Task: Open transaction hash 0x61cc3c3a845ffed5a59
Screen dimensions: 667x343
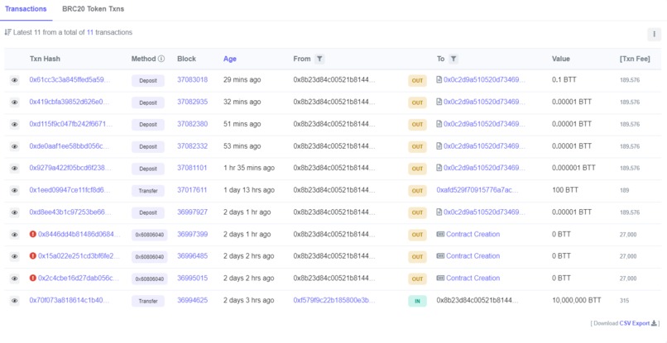Action: point(70,79)
